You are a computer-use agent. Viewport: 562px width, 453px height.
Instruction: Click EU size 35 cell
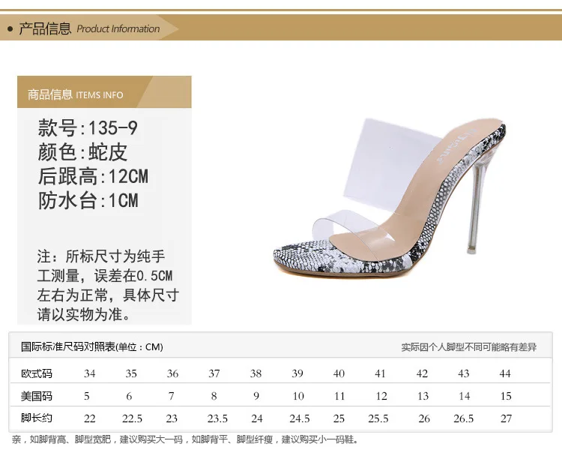131,373
